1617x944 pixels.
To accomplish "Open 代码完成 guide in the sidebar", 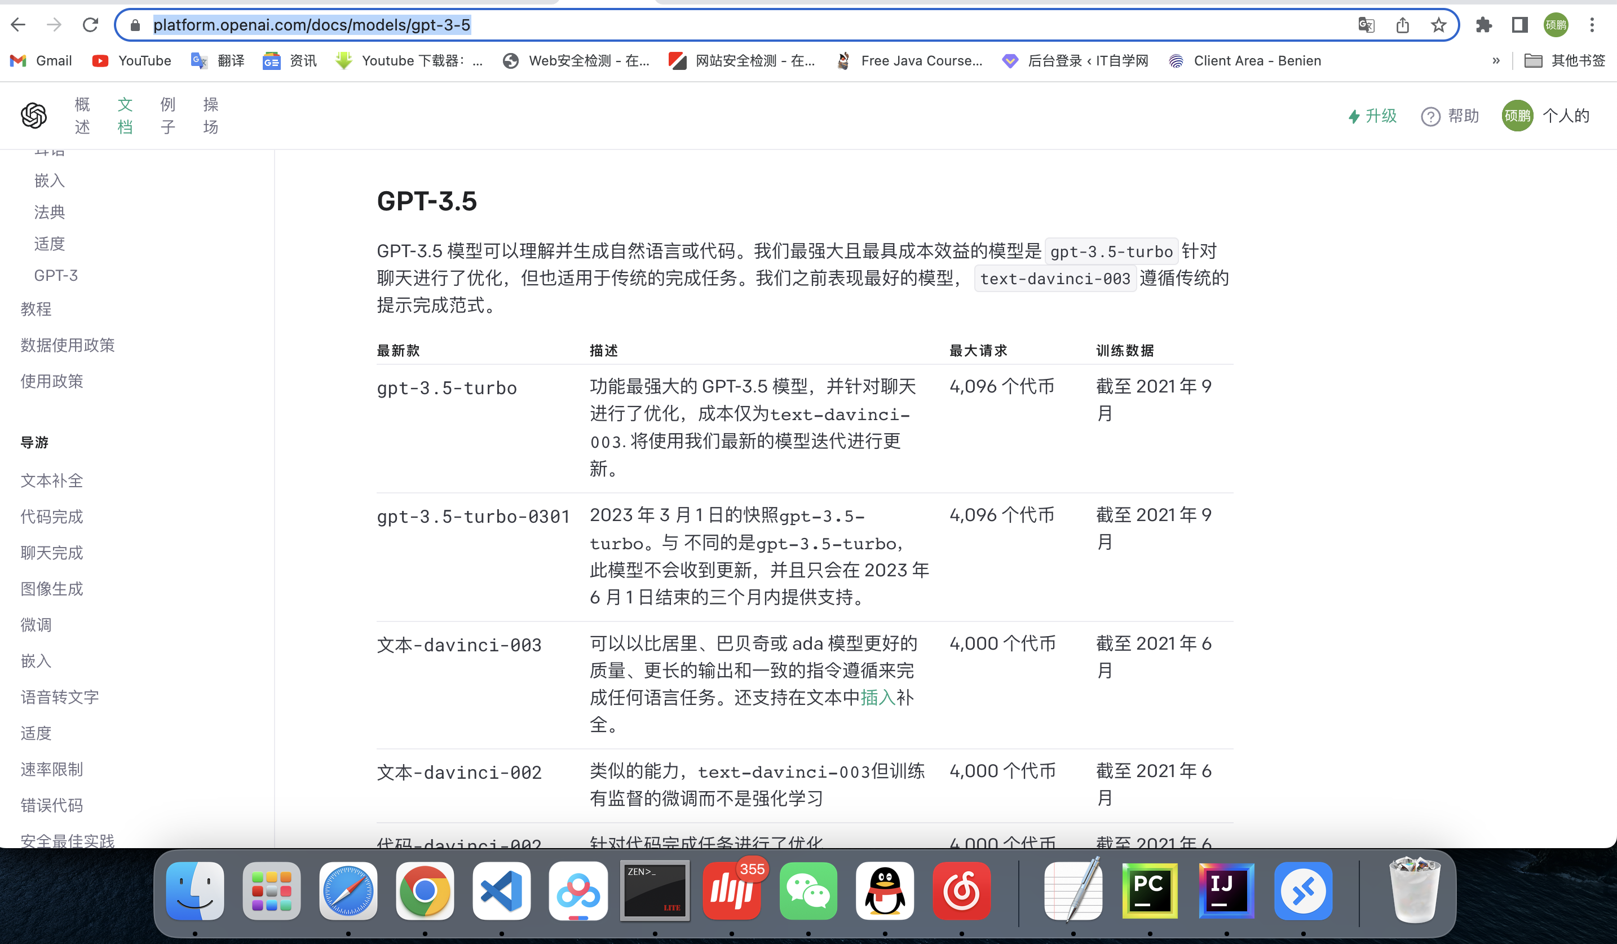I will coord(52,516).
